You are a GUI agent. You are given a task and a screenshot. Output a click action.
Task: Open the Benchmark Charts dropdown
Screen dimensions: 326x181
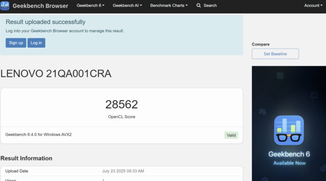[x=169, y=6]
